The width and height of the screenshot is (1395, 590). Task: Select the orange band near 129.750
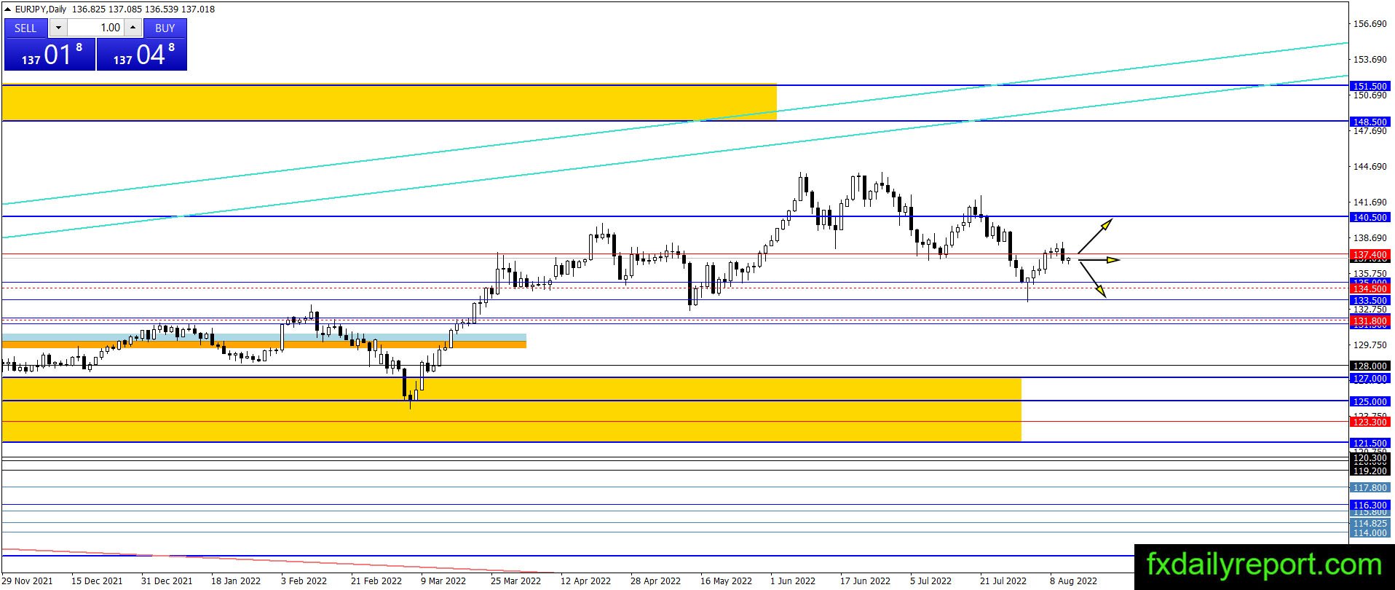click(264, 345)
